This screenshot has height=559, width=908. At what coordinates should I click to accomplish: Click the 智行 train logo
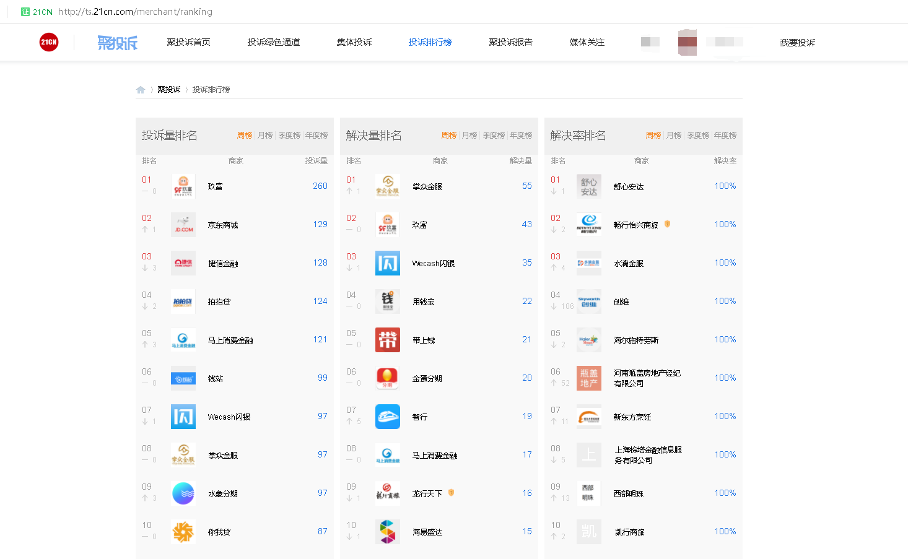pyautogui.click(x=388, y=417)
